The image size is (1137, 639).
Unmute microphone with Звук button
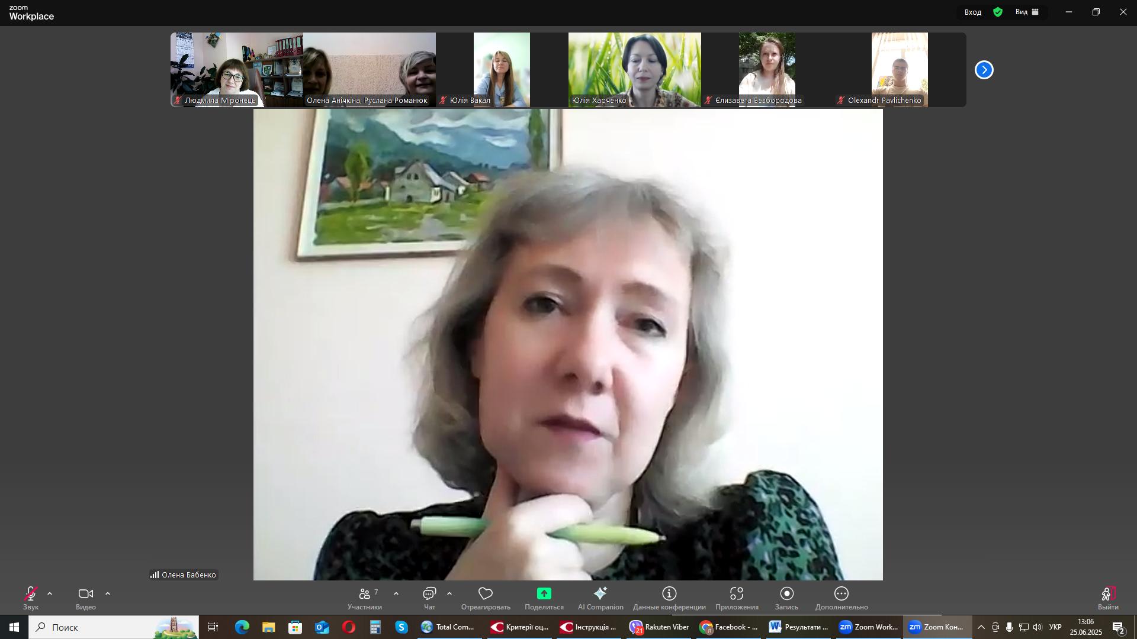click(31, 598)
